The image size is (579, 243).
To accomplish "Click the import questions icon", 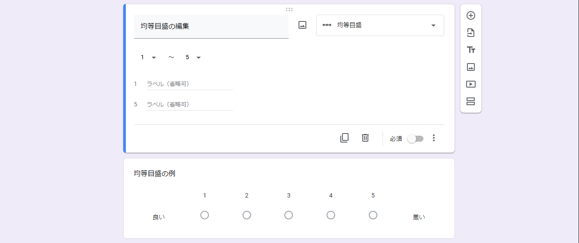I will [471, 33].
